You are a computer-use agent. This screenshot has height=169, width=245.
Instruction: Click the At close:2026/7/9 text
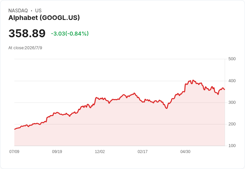(25, 48)
